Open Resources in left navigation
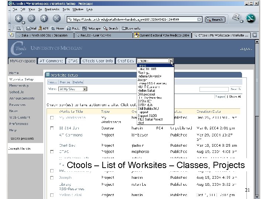The width and height of the screenshot is (266, 199). tap(17, 105)
